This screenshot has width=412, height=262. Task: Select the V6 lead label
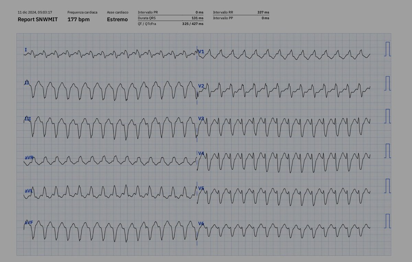click(x=202, y=223)
